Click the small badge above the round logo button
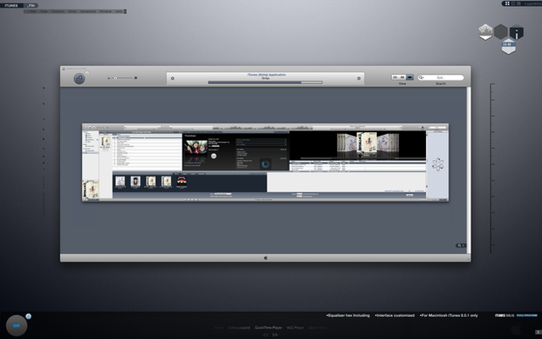542x339 pixels. pyautogui.click(x=86, y=73)
